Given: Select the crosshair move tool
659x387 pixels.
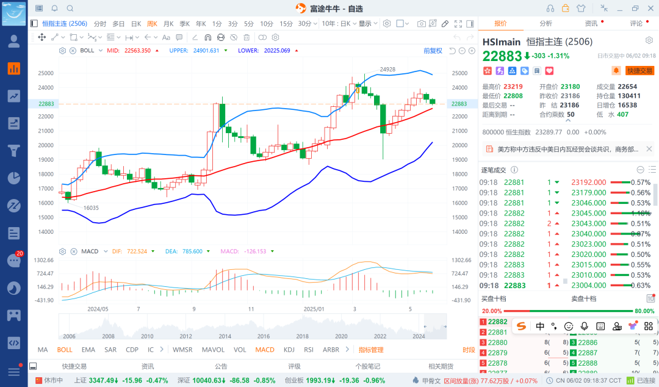Looking at the screenshot, I should pos(42,37).
